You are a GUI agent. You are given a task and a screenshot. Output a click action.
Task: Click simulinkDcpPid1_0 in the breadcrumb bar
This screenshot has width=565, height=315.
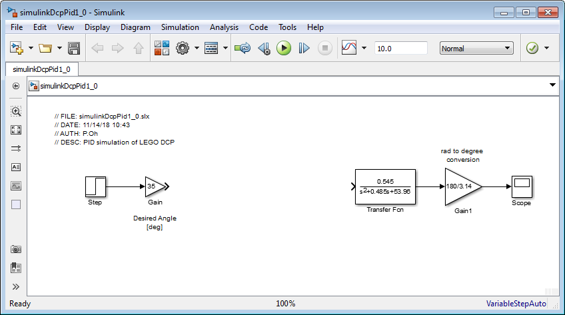pos(69,86)
